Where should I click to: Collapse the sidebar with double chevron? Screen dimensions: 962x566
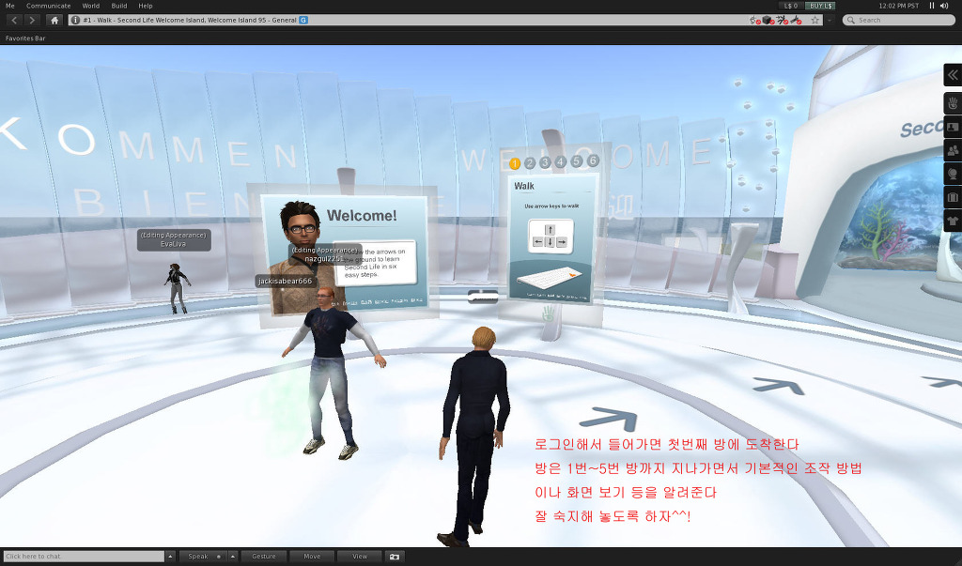[953, 75]
